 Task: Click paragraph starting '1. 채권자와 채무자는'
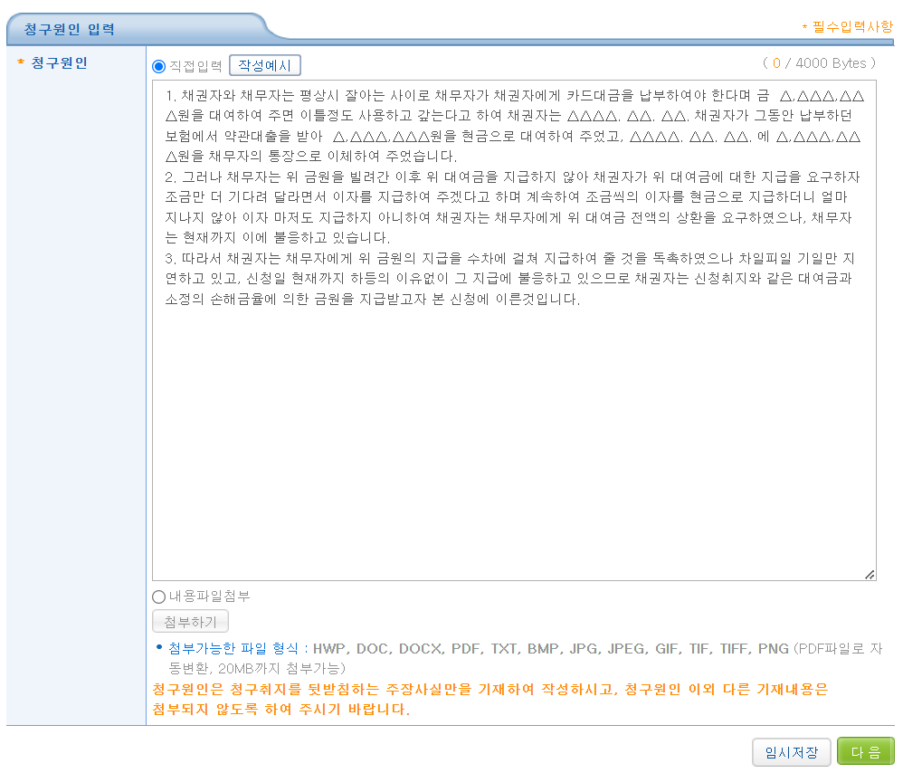click(514, 126)
